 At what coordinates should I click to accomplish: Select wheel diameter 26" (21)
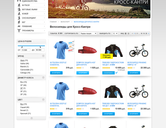coord(23,91)
